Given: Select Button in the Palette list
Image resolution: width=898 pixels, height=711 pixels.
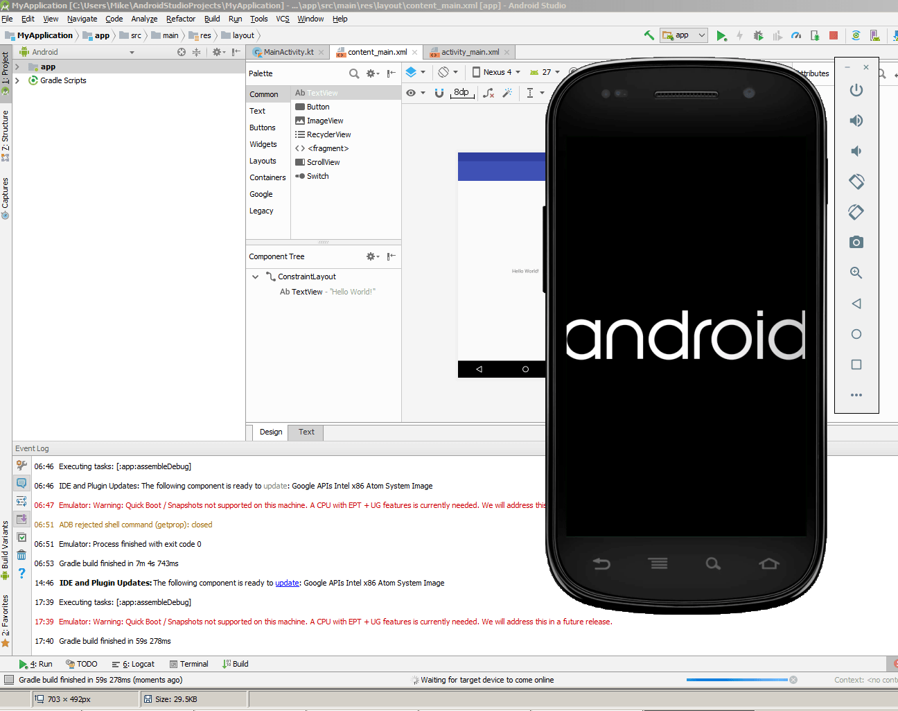Looking at the screenshot, I should pyautogui.click(x=346, y=107).
